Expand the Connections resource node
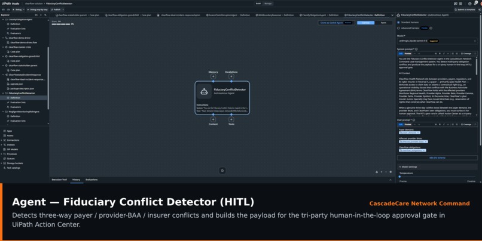This screenshot has height=241, width=482. (2, 140)
